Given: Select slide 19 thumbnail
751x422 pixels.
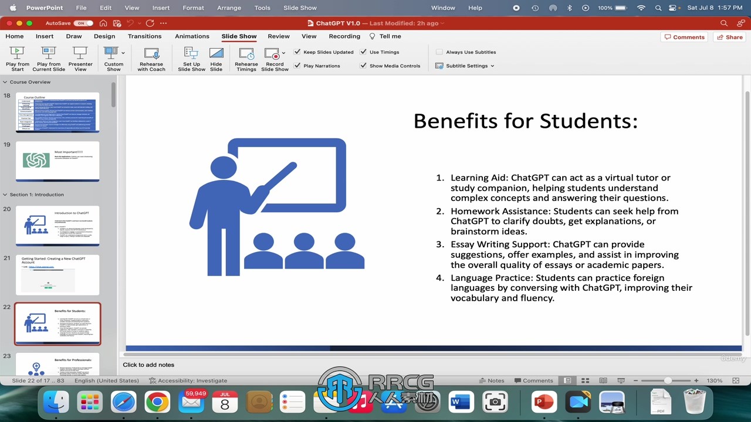Looking at the screenshot, I should [x=57, y=161].
